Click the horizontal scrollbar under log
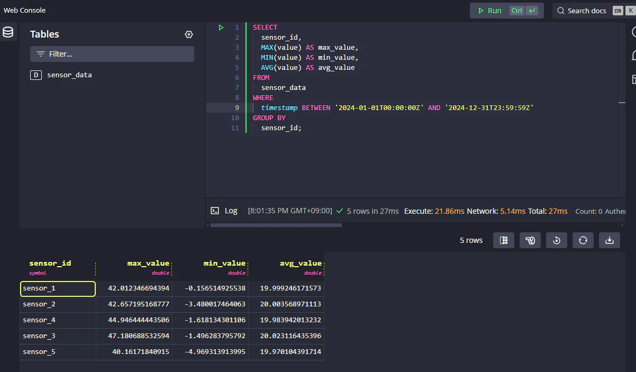This screenshot has width=636, height=372. (276, 225)
